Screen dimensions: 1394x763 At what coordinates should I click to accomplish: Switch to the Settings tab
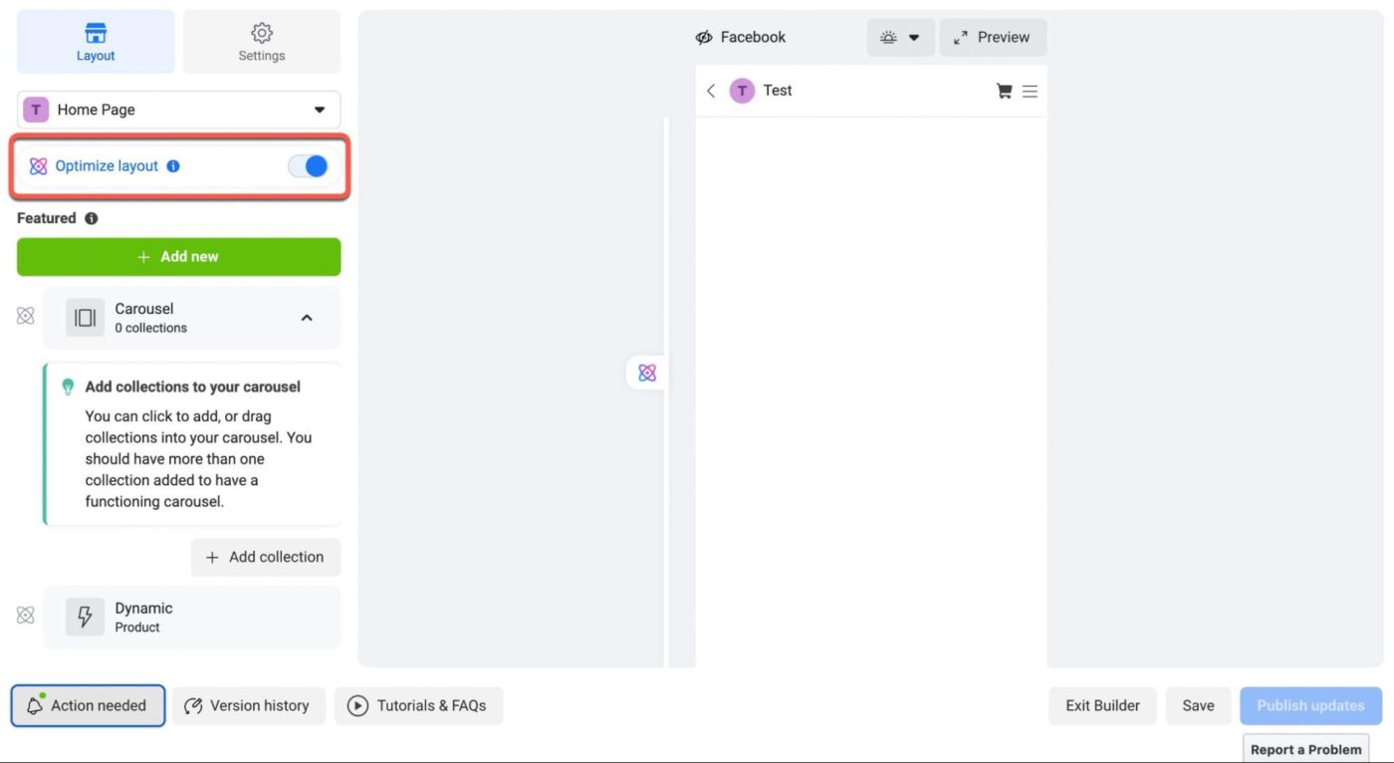tap(261, 41)
